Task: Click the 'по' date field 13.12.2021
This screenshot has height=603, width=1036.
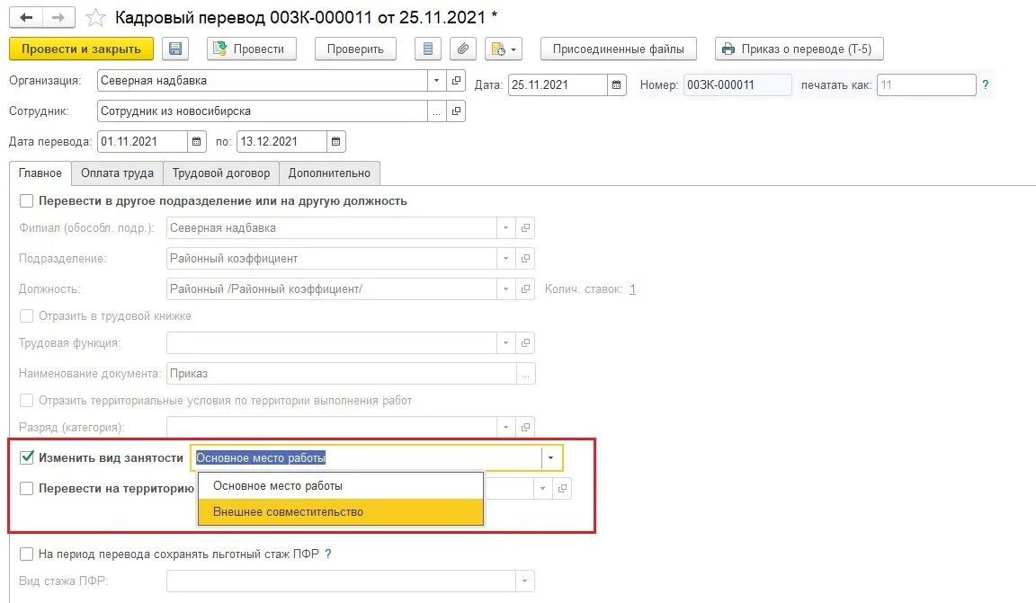Action: click(282, 141)
